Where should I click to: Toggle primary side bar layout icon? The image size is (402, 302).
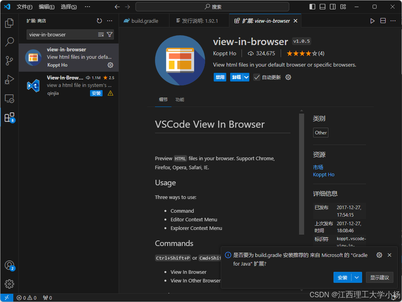tap(312, 7)
